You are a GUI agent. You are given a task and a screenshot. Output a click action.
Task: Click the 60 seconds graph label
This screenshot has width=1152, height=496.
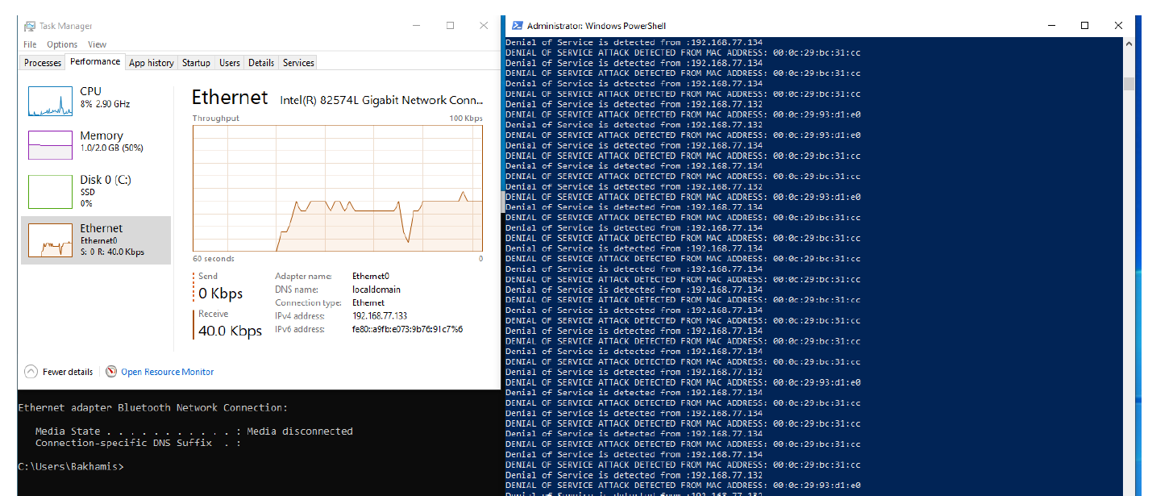click(214, 259)
